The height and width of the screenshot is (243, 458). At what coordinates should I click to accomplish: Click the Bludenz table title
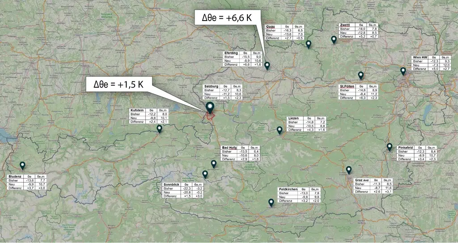click(x=15, y=177)
